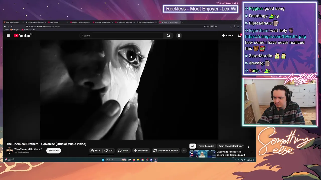Switch to the Iran War Live Updates tab
321x180 pixels.
[36, 22]
